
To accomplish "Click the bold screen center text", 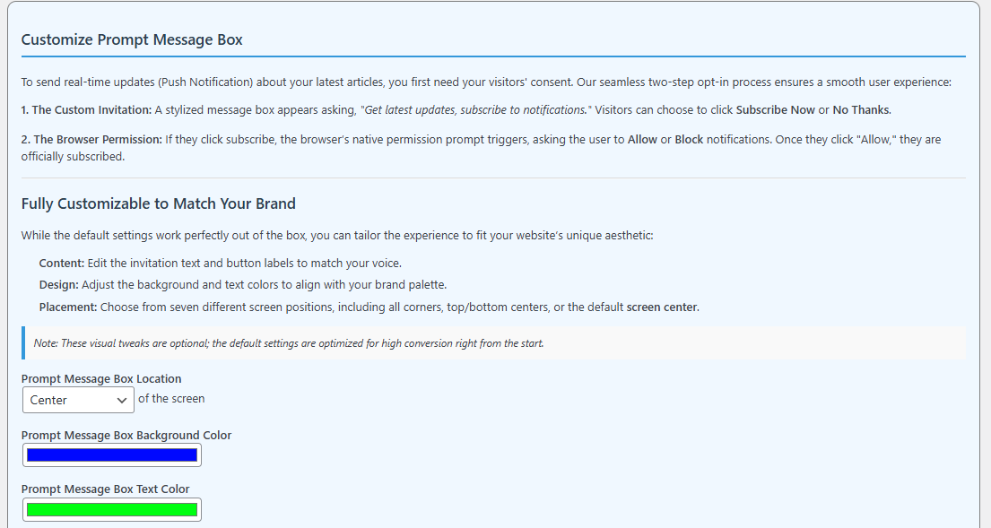I will pos(662,307).
